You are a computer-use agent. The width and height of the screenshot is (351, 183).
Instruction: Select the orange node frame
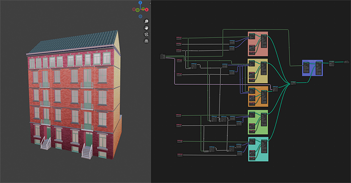point(258,96)
